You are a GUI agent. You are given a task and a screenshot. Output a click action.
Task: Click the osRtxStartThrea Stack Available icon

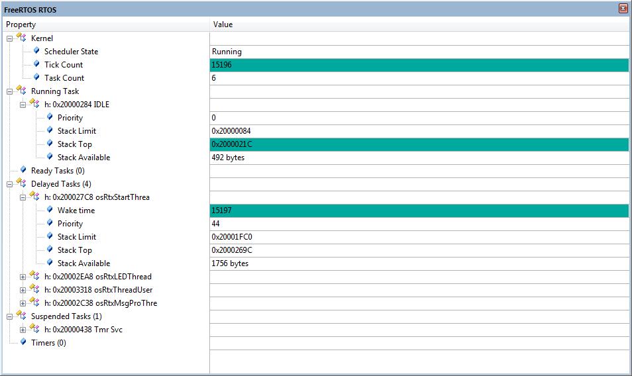50,263
